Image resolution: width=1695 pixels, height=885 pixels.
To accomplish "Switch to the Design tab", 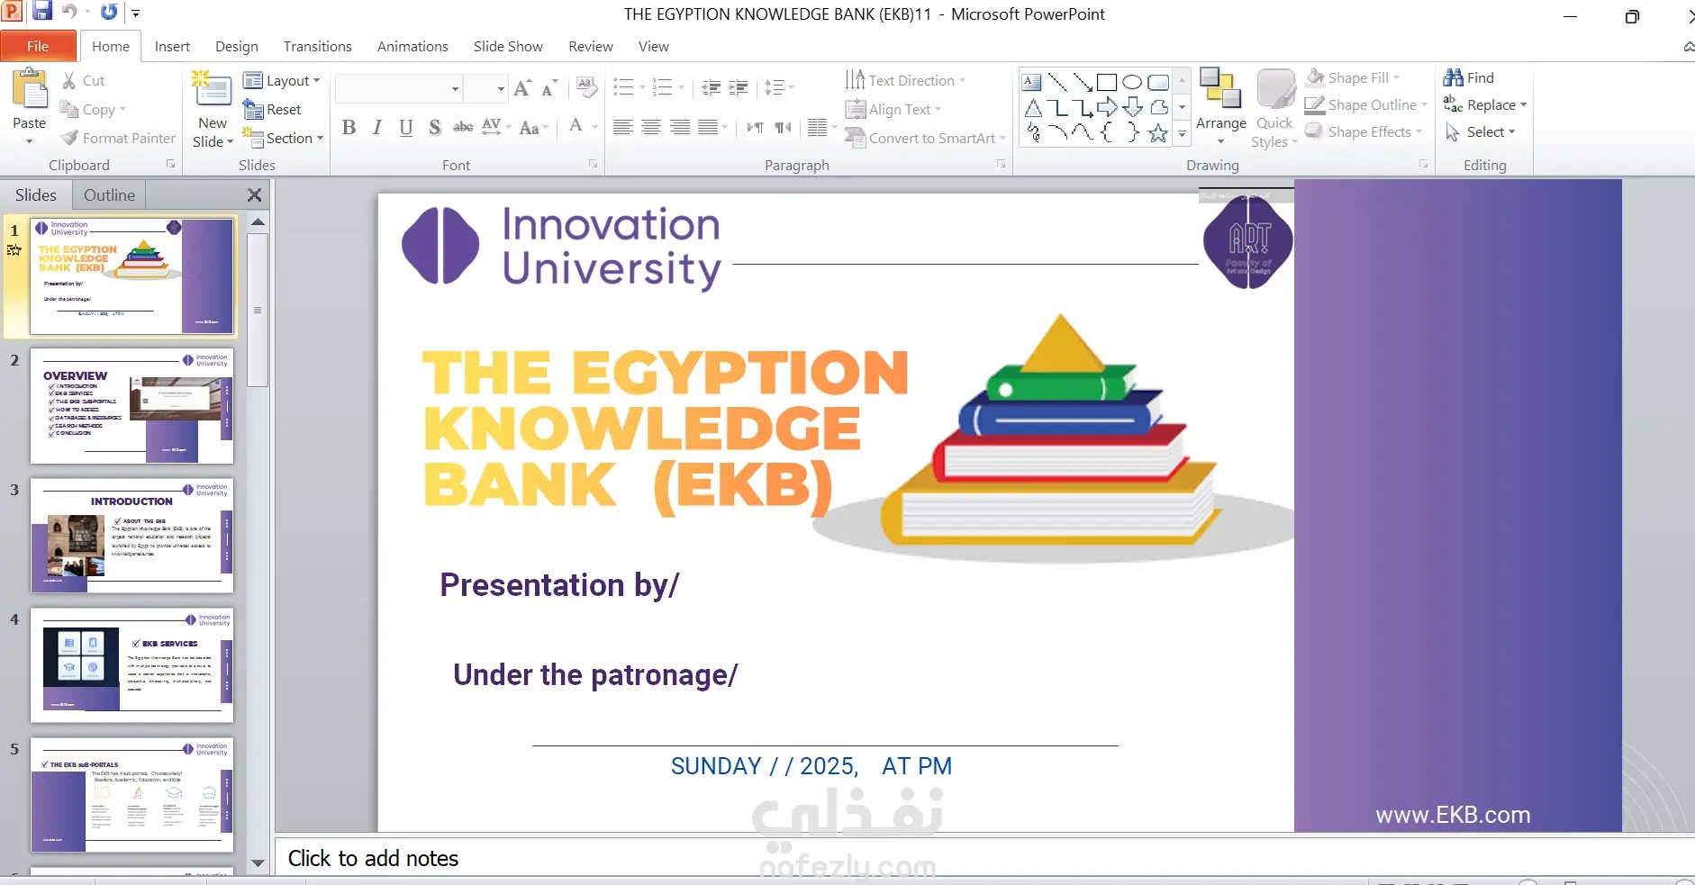I will (237, 46).
